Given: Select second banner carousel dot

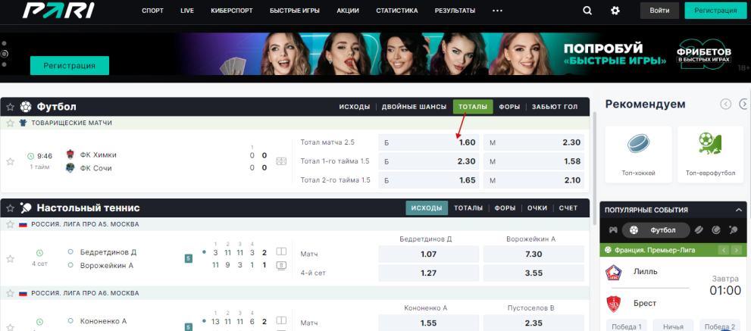Looking at the screenshot, I should click(x=5, y=54).
